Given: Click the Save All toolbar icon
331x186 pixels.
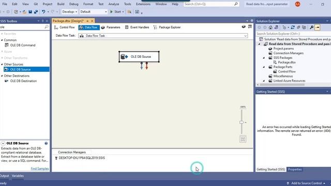Looking at the screenshot, I should 36,12.
